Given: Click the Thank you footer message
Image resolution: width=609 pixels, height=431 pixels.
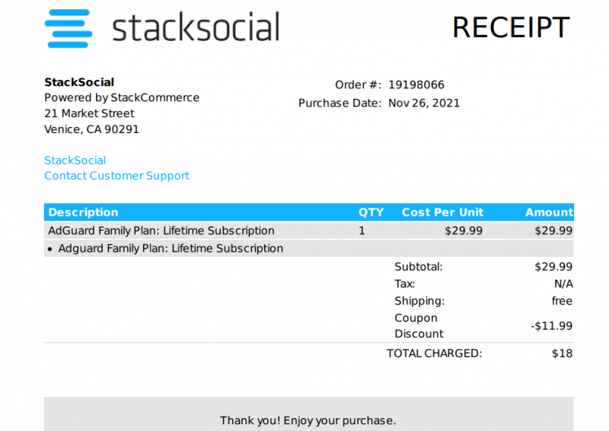Looking at the screenshot, I should (x=308, y=420).
